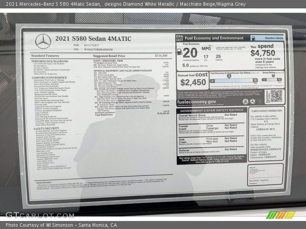This screenshot has height=229, width=306.
Task: Click the Warmth and Comfort Package line
Action: point(124,89)
